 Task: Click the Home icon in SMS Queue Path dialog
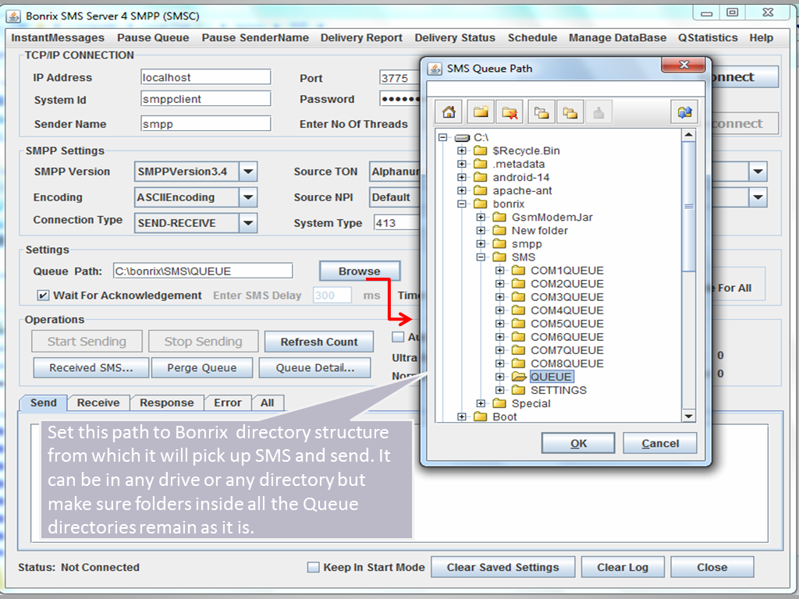449,112
